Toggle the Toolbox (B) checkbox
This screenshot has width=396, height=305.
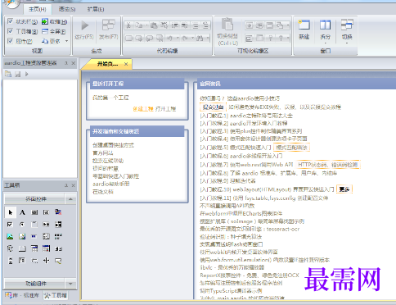(11, 31)
